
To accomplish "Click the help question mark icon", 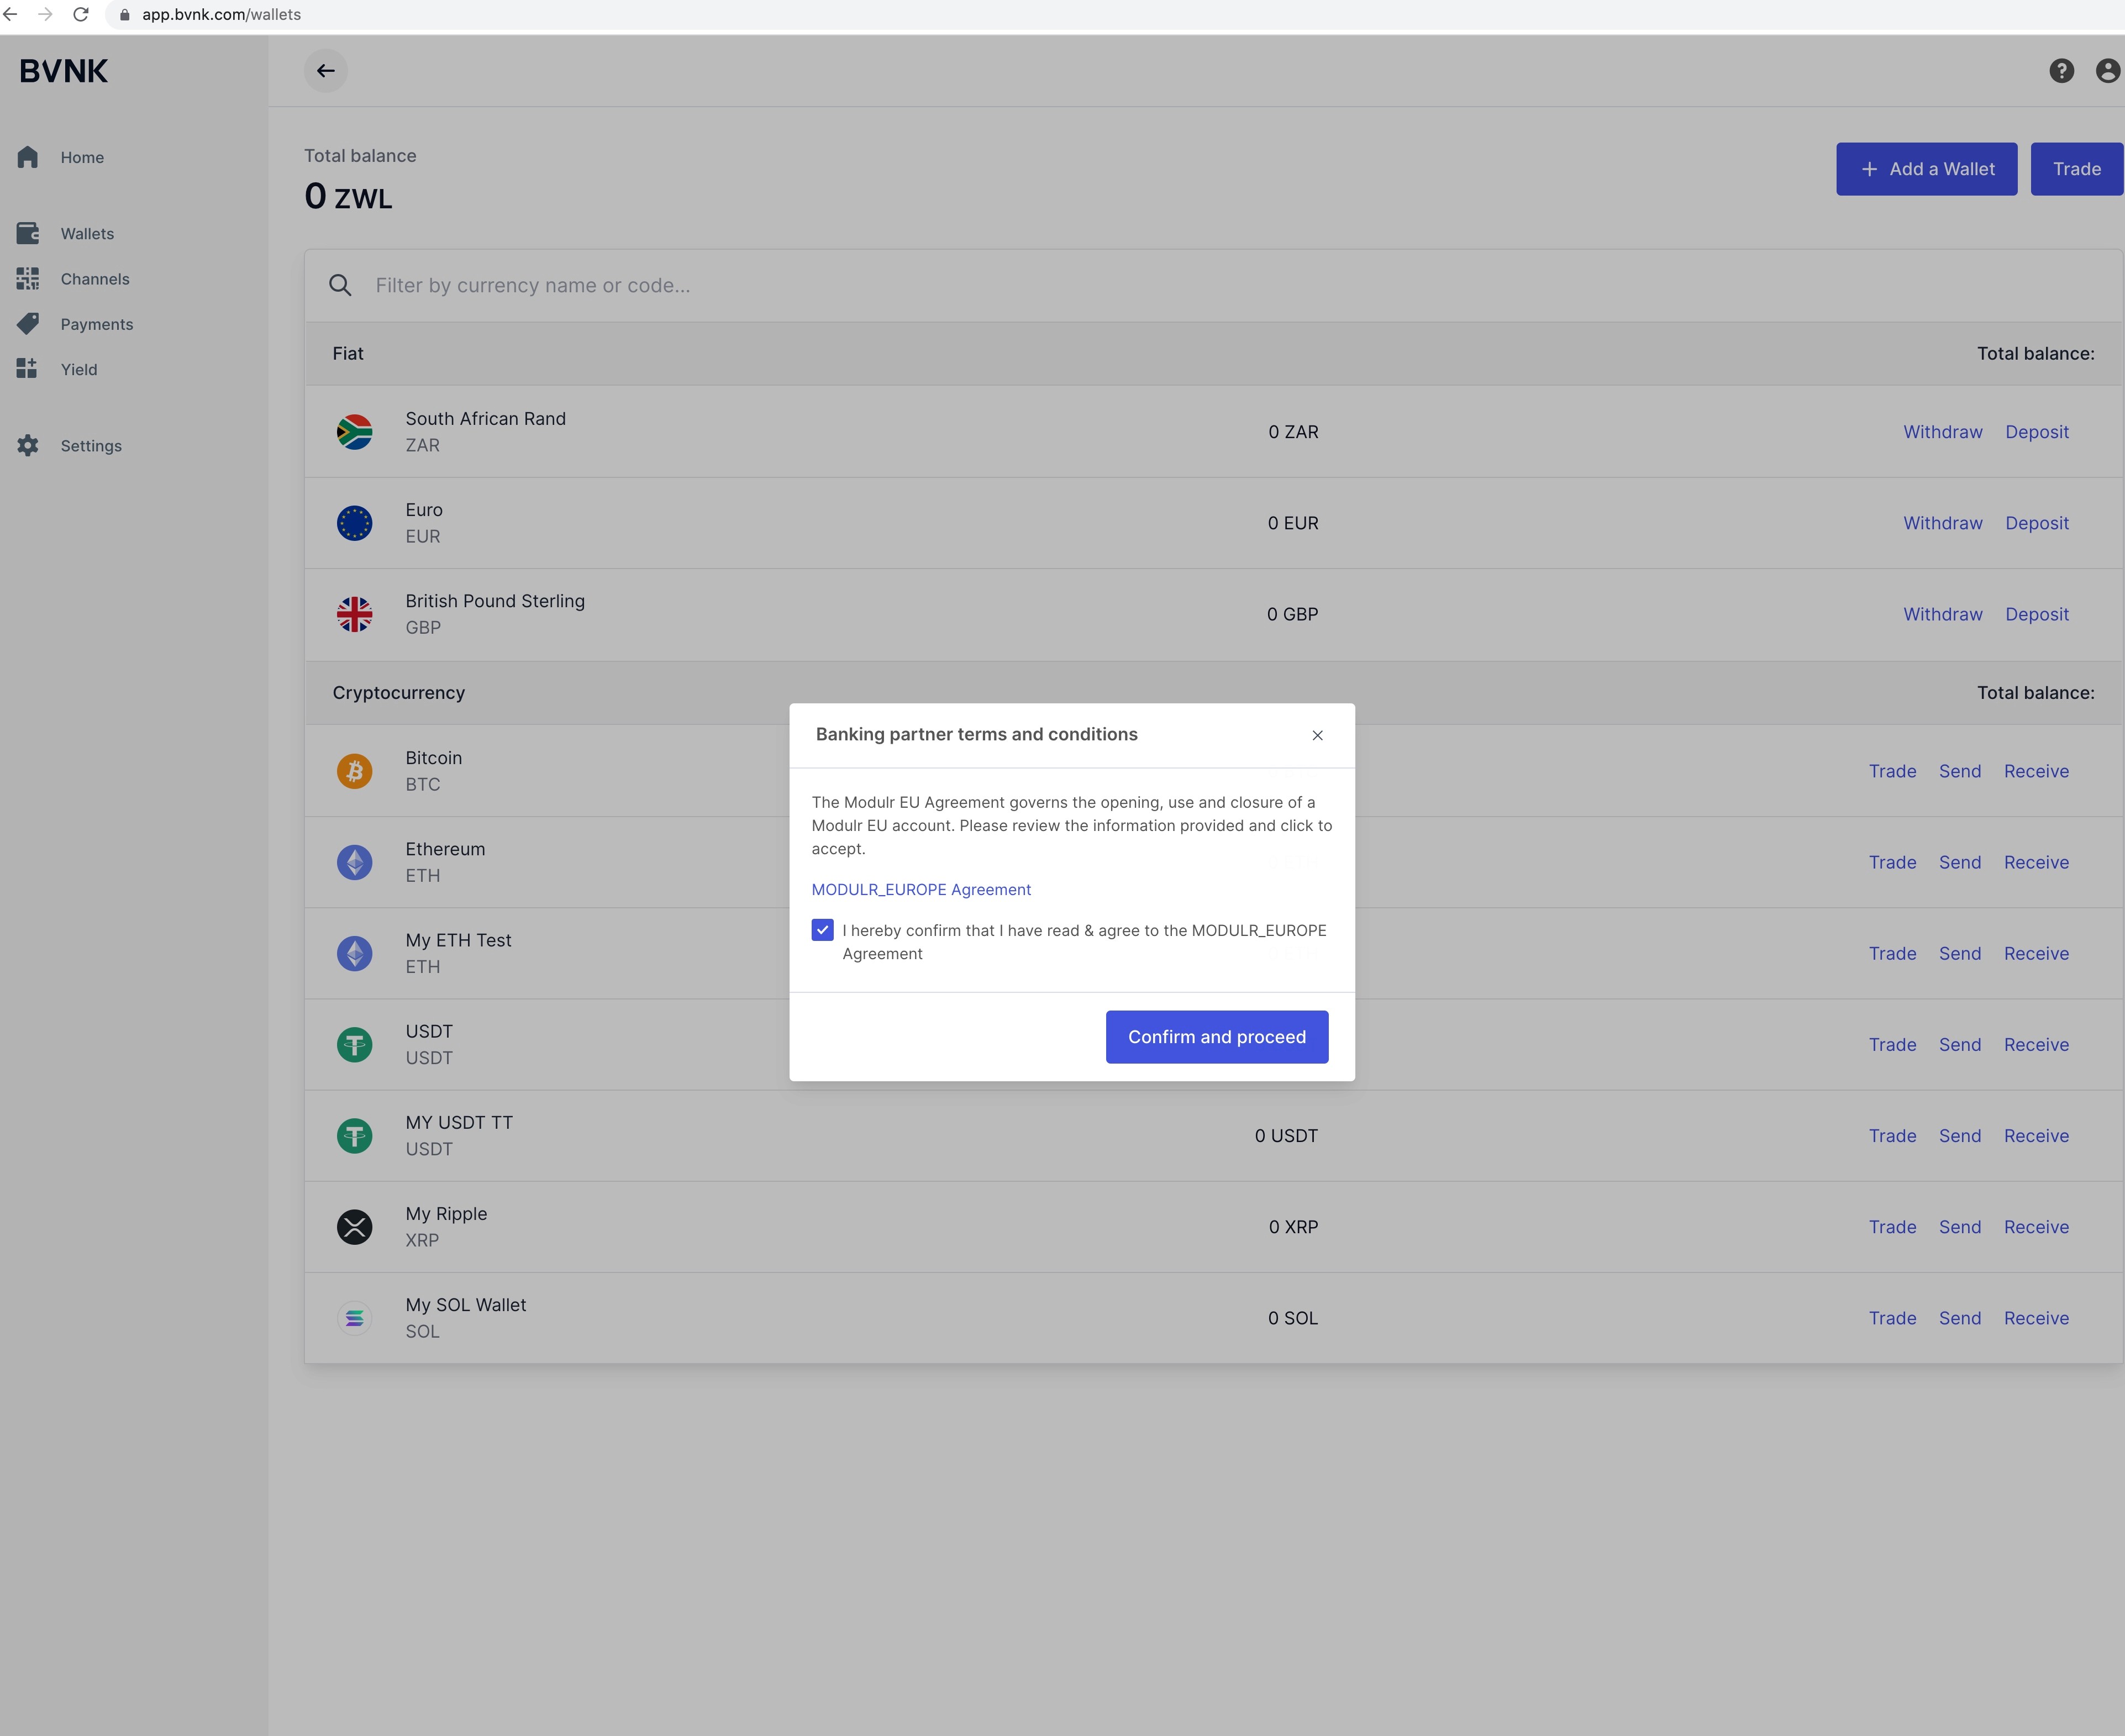I will (x=2061, y=71).
